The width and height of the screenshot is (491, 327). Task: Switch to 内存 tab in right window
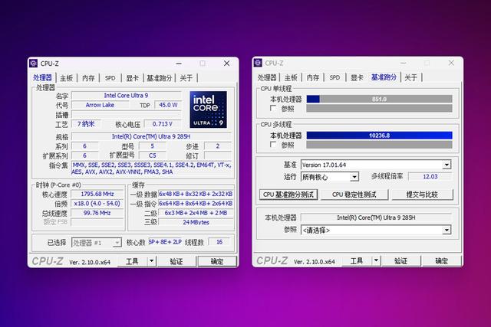(x=313, y=77)
